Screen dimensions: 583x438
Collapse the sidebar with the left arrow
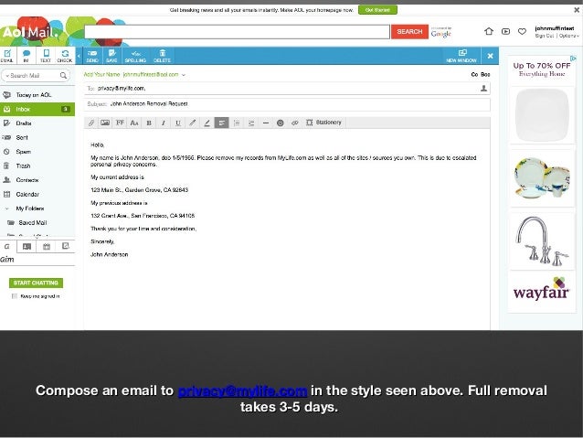click(x=79, y=56)
